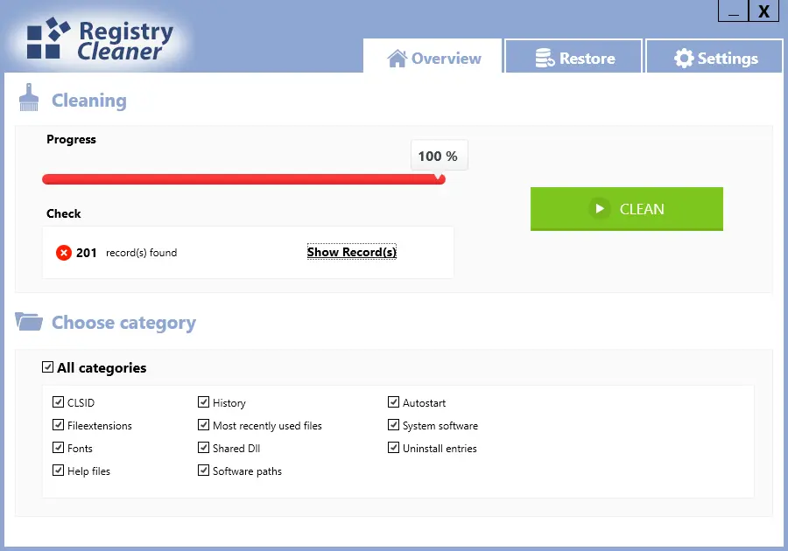Click the Restore database icon
Screen dimensions: 788x551
click(545, 59)
